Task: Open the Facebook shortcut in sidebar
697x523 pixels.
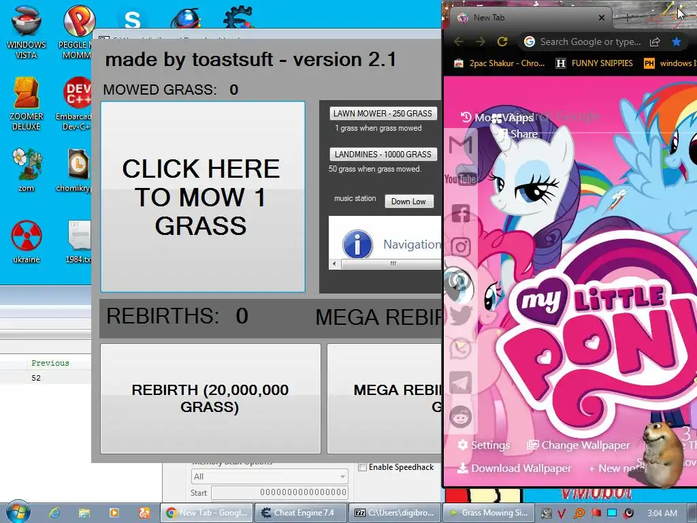Action: 461,213
